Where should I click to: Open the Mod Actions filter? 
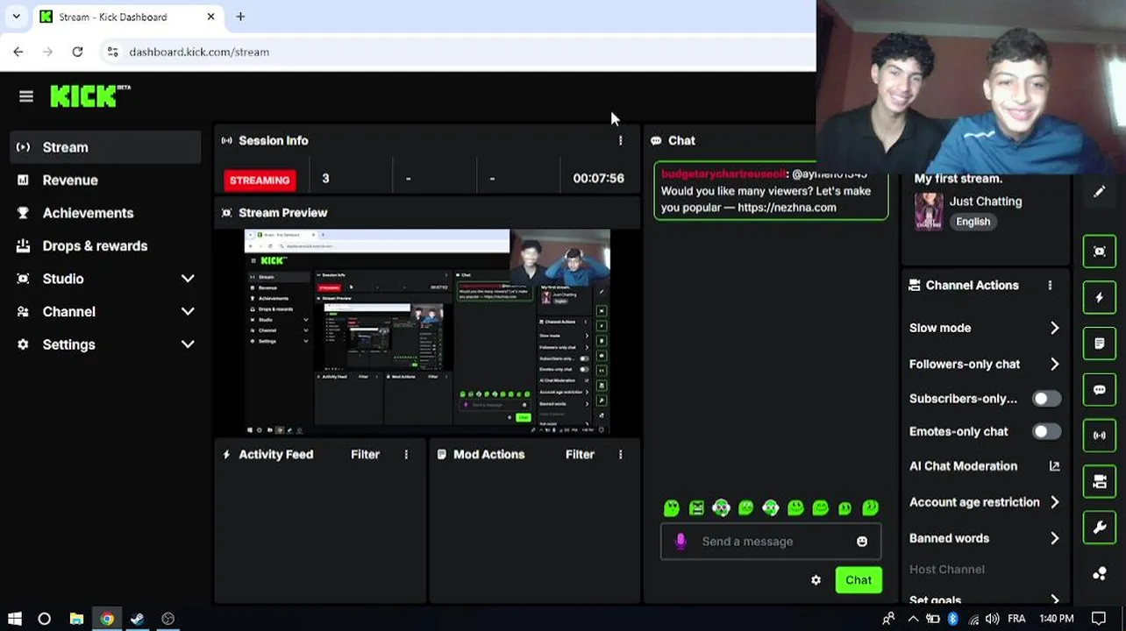580,454
